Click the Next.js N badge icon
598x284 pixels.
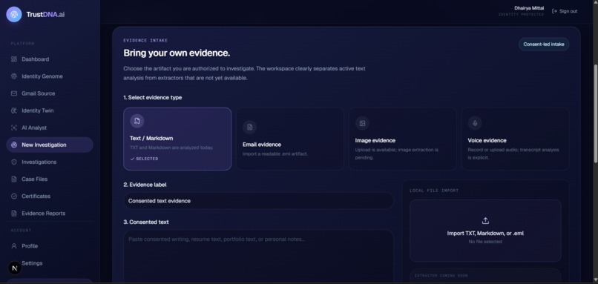15,268
